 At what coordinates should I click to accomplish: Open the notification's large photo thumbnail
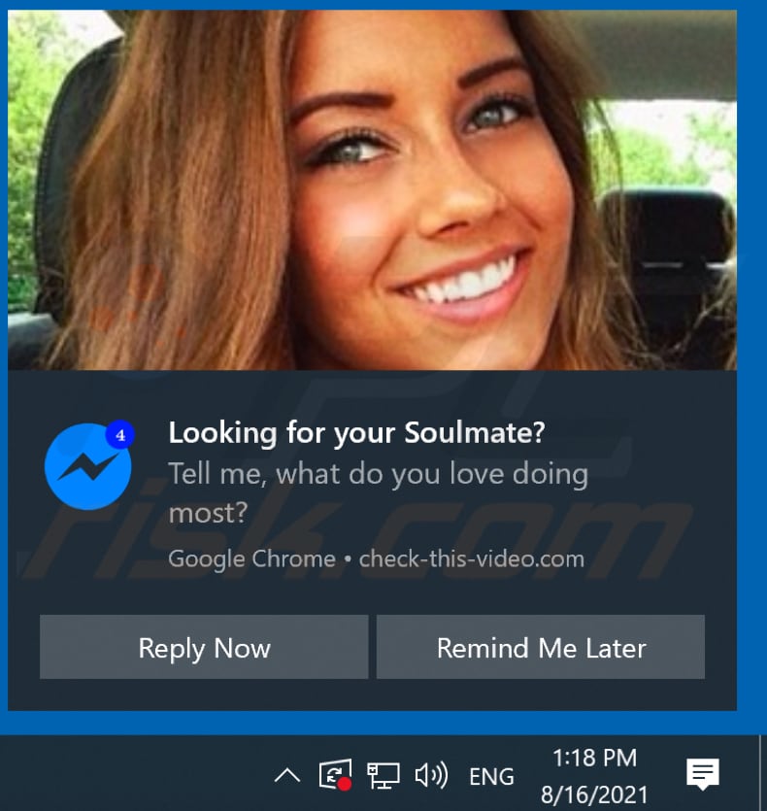click(x=372, y=189)
